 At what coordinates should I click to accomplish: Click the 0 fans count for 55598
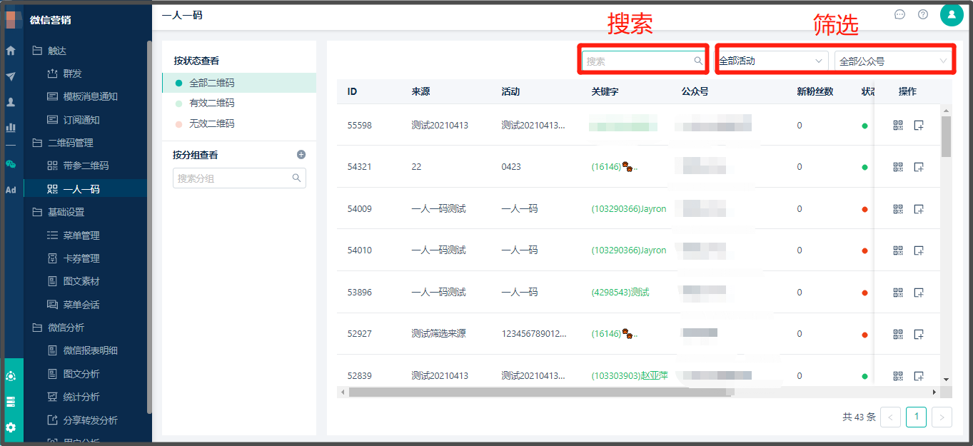point(800,126)
